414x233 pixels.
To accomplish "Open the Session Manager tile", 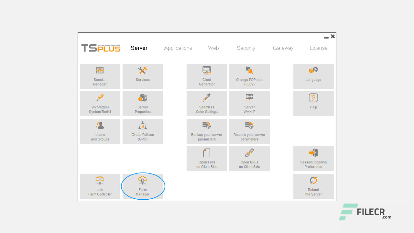I will (100, 76).
